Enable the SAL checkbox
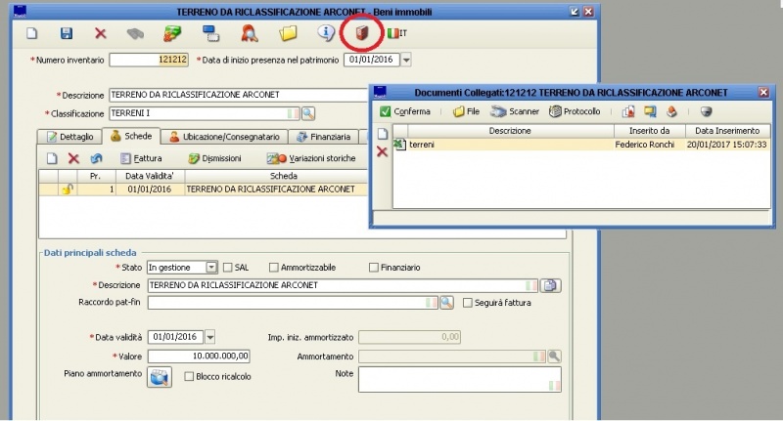The image size is (783, 421). pyautogui.click(x=228, y=267)
